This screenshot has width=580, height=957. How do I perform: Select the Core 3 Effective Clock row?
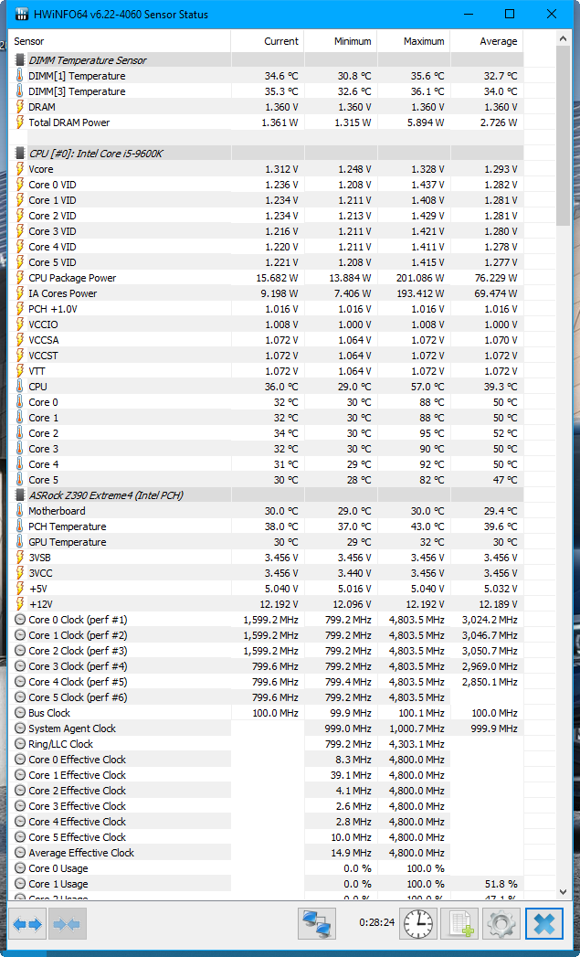[266, 805]
